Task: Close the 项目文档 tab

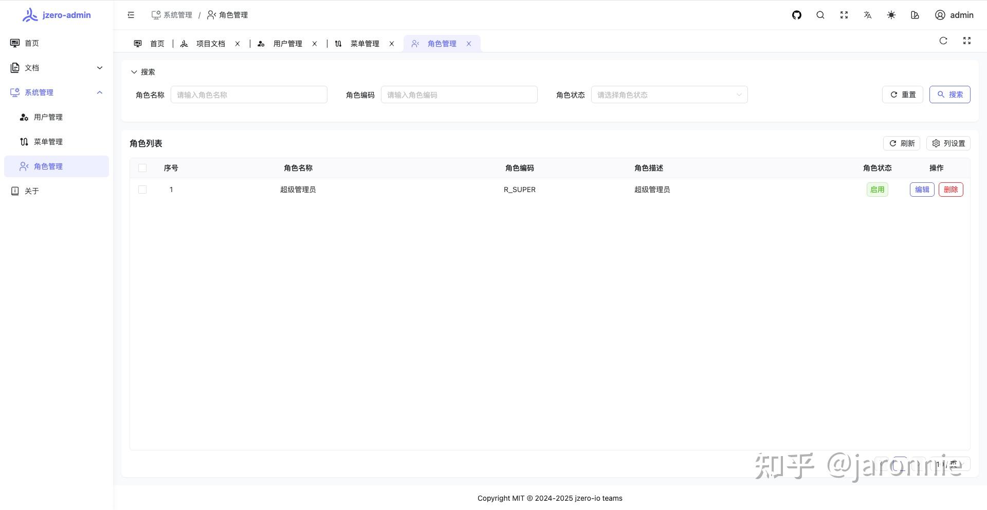Action: pyautogui.click(x=237, y=44)
